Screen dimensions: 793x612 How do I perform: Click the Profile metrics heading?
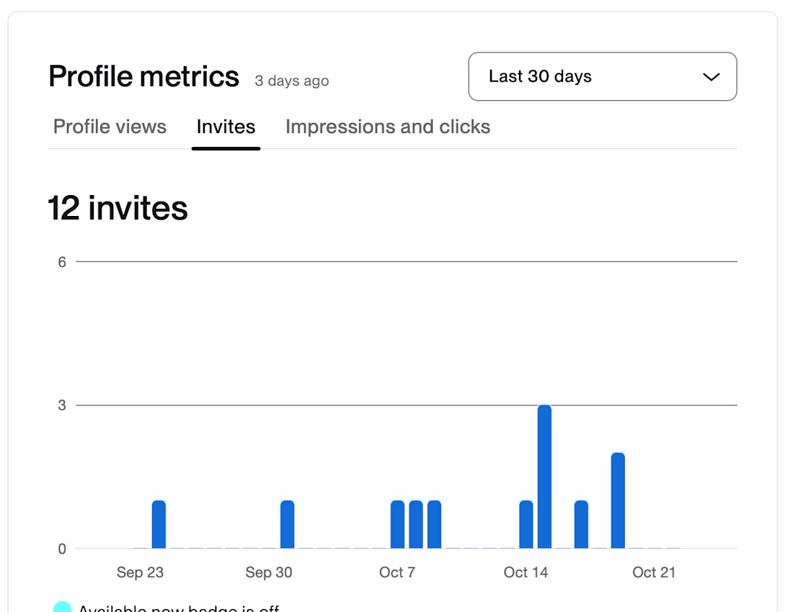click(x=143, y=76)
